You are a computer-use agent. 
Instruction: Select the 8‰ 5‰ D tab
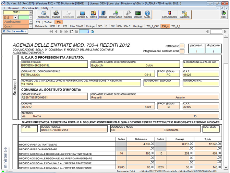(76, 26)
